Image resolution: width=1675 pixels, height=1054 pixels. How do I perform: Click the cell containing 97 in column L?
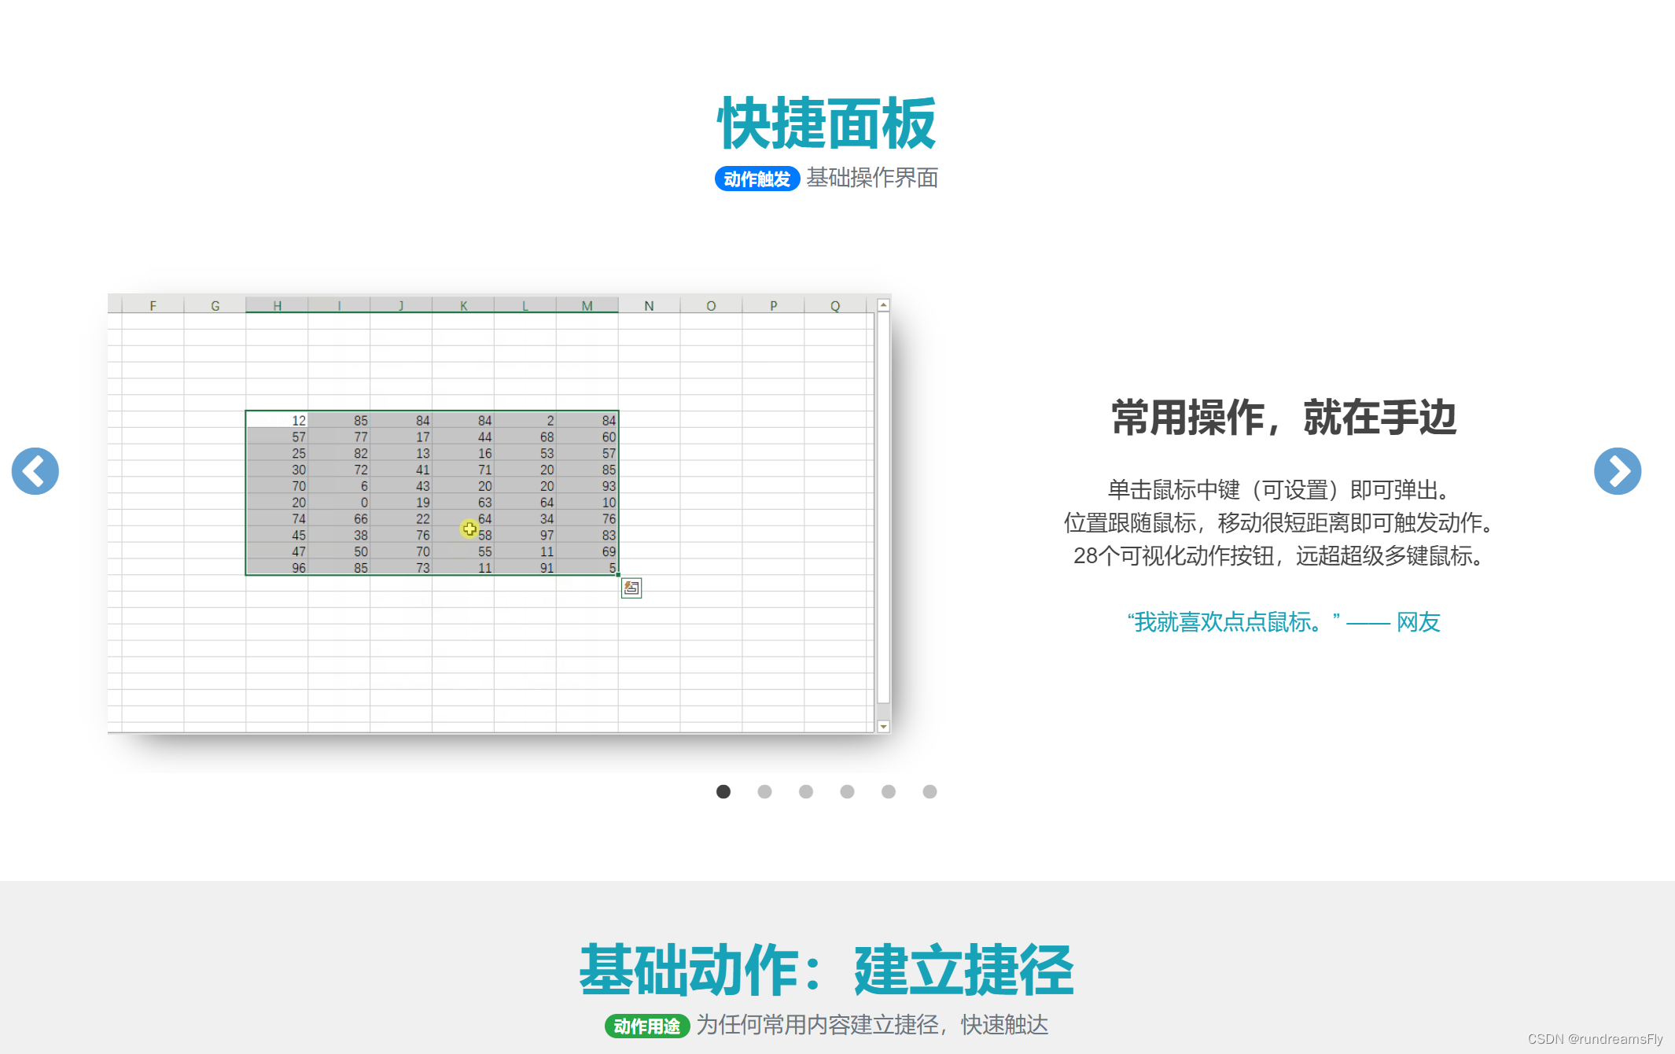pyautogui.click(x=525, y=535)
